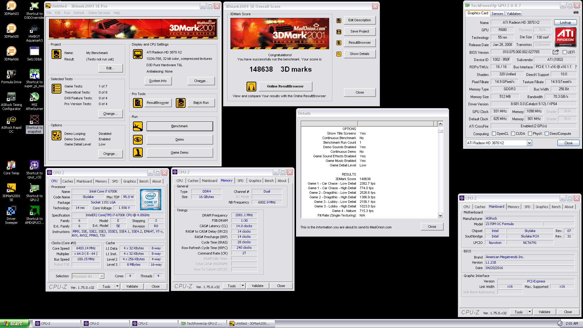Image resolution: width=583 pixels, height=328 pixels.
Task: Enable the CUDA checkbox in GPU-Z
Action: pyautogui.click(x=513, y=134)
